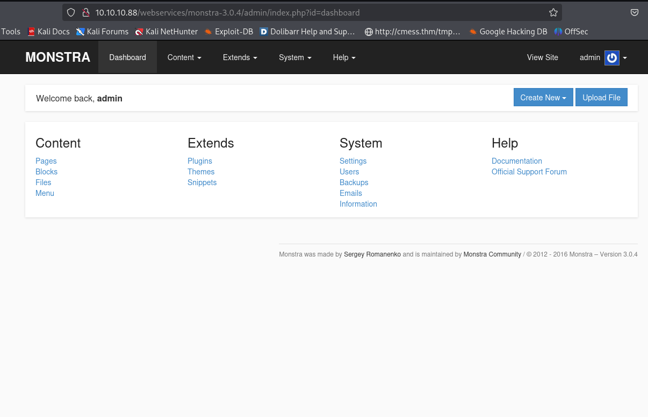Open the Snippets link
The width and height of the screenshot is (648, 417).
[202, 182]
